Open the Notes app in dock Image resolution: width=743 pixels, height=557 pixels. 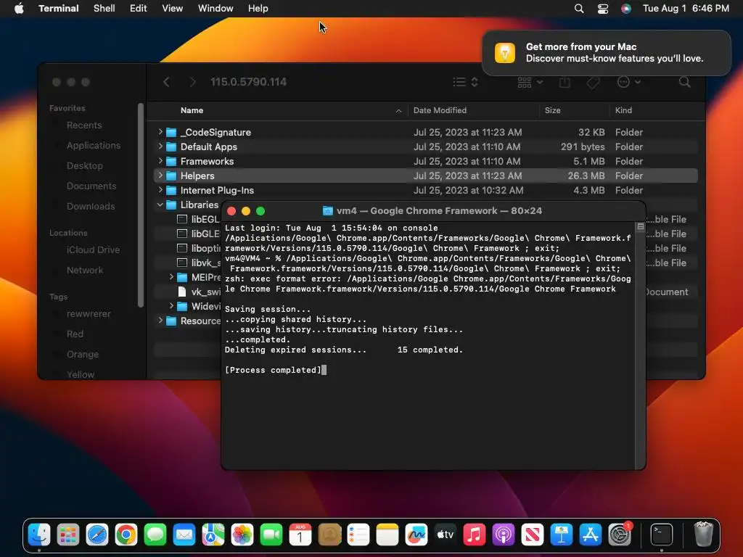click(387, 535)
